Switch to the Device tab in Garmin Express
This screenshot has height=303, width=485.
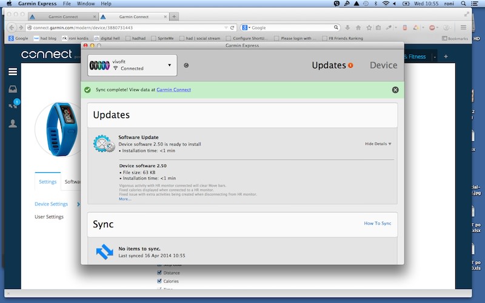[383, 65]
